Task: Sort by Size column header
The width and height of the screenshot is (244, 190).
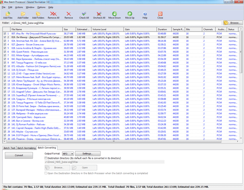Action: (69, 29)
